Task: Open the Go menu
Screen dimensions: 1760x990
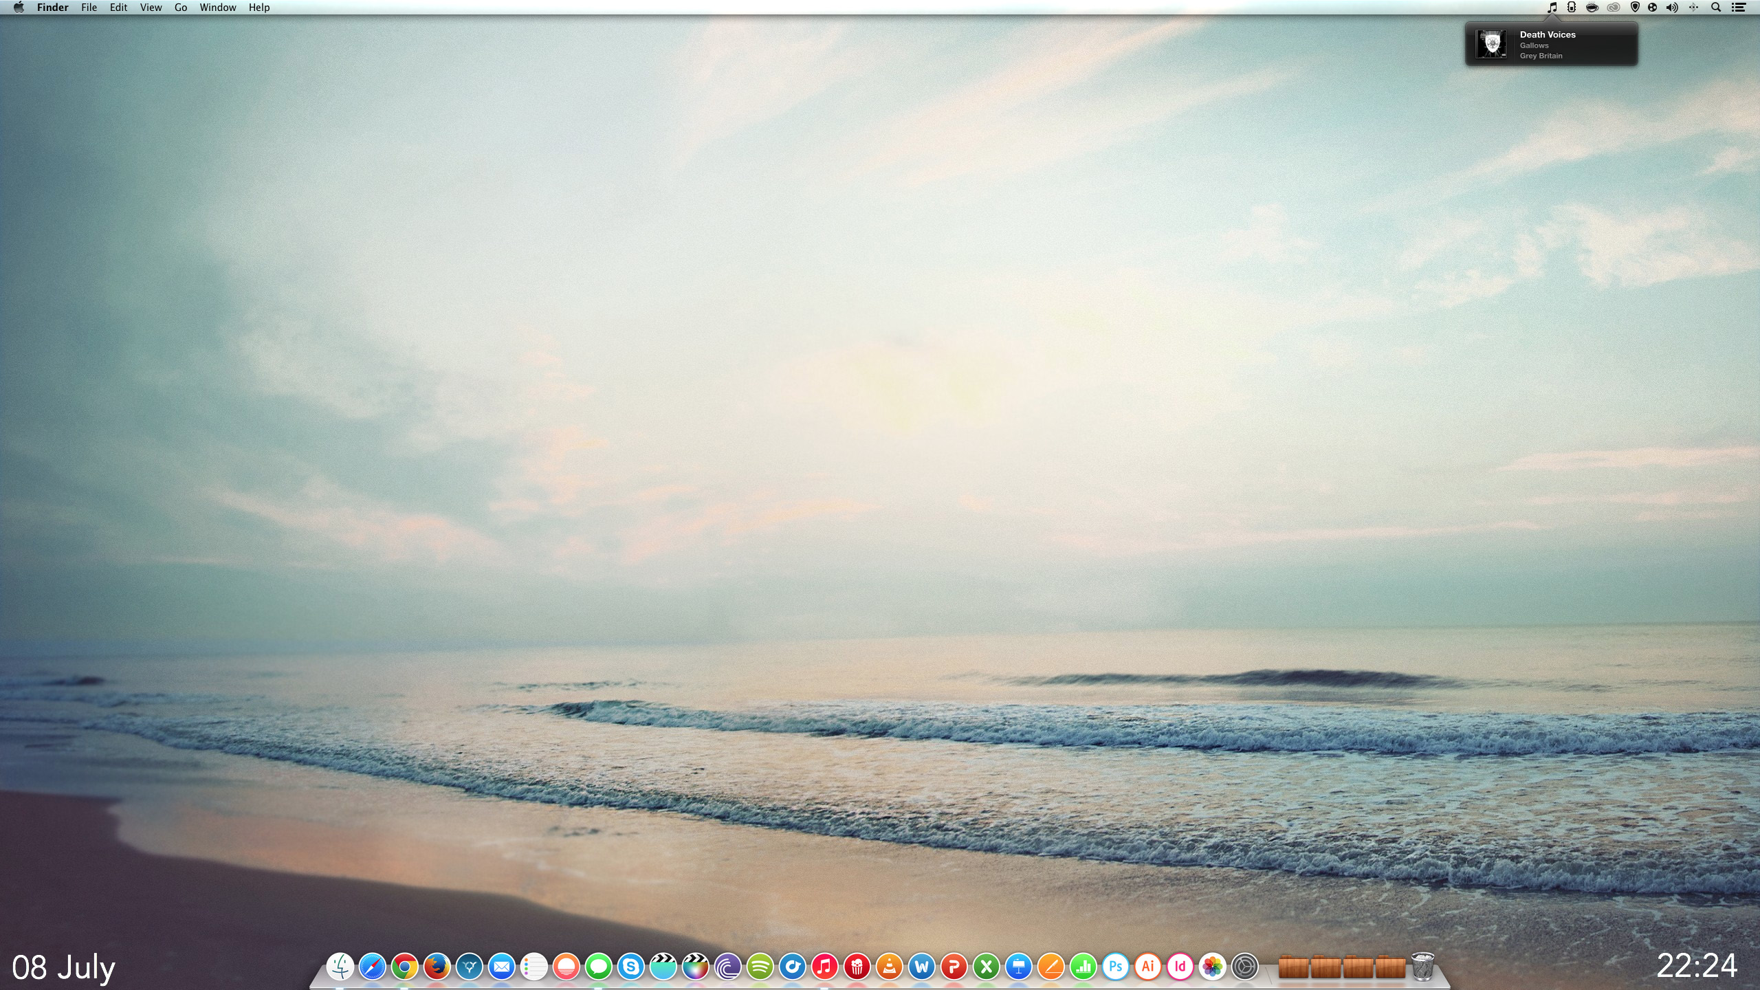Action: [x=181, y=8]
